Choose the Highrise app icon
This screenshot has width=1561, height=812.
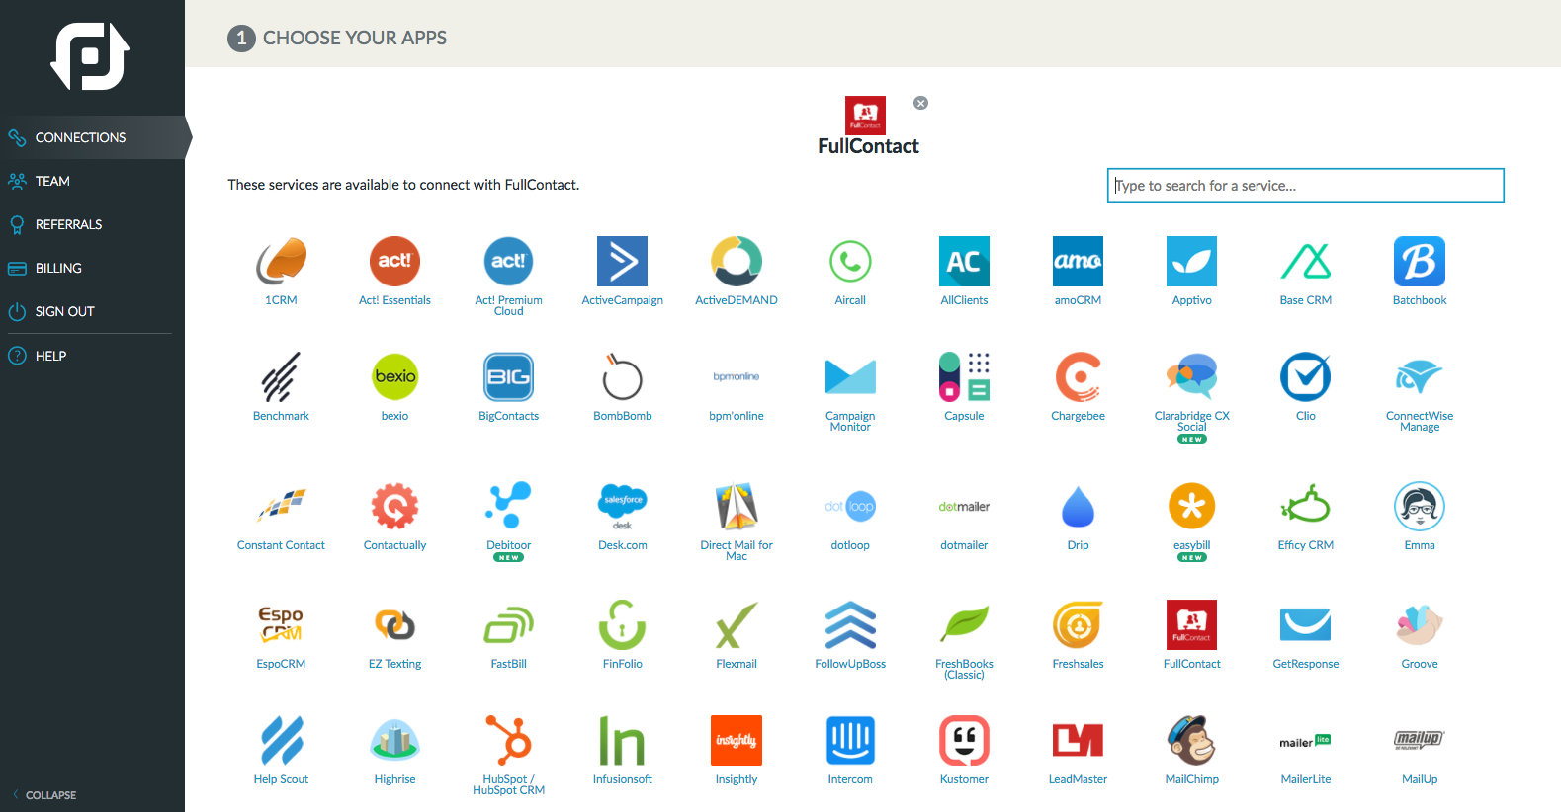tap(394, 740)
